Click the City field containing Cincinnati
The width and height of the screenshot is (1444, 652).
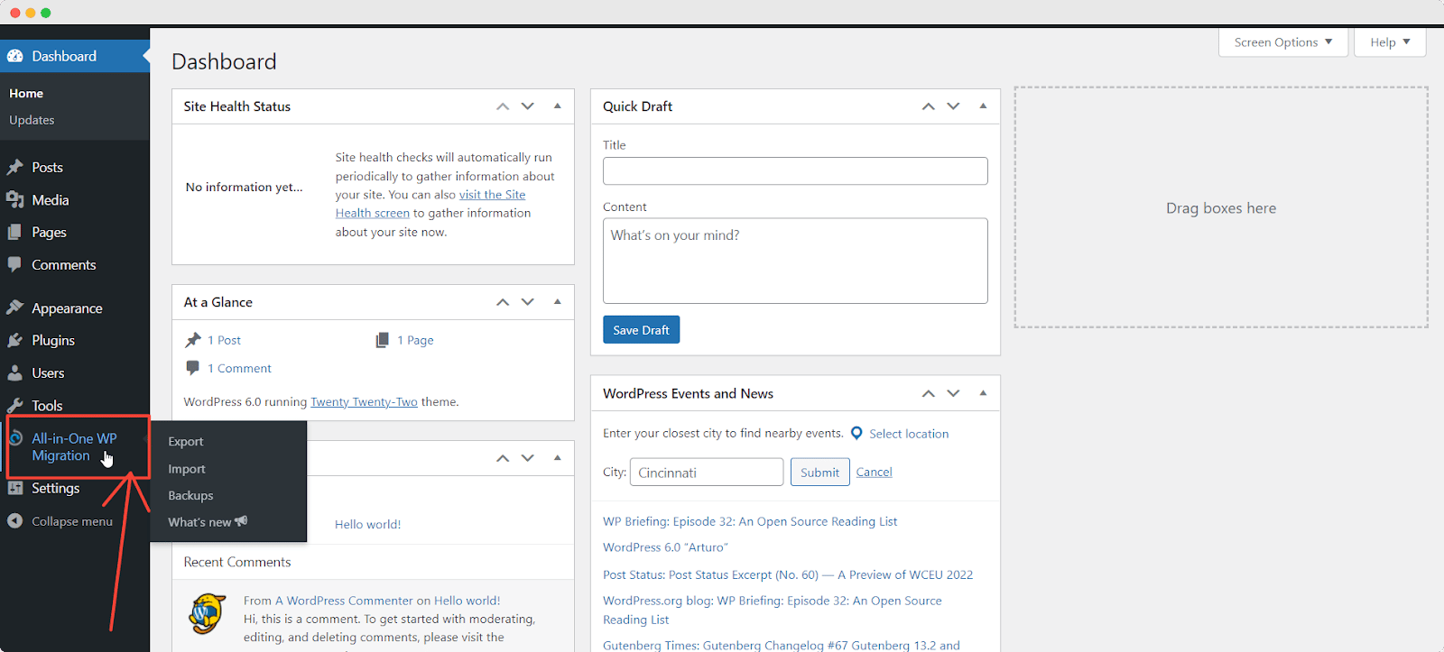click(707, 472)
